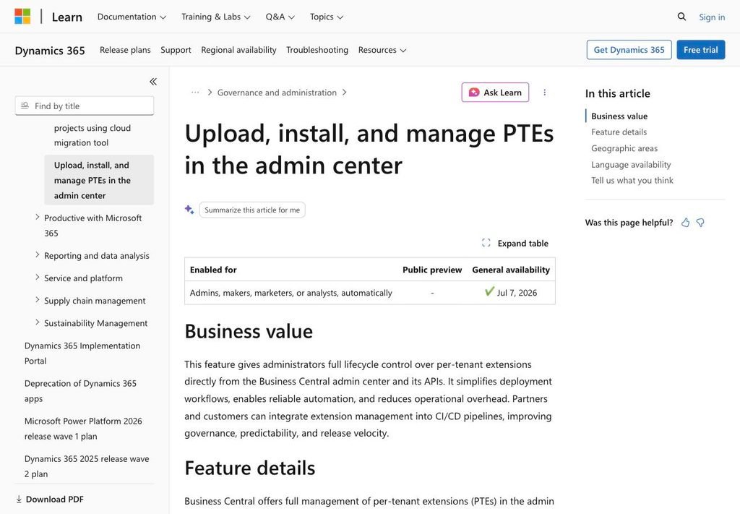This screenshot has width=740, height=514.
Task: Open the article's more actions menu
Action: coord(545,93)
